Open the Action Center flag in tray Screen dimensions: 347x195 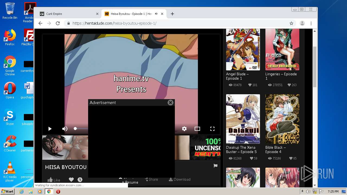[321, 191]
